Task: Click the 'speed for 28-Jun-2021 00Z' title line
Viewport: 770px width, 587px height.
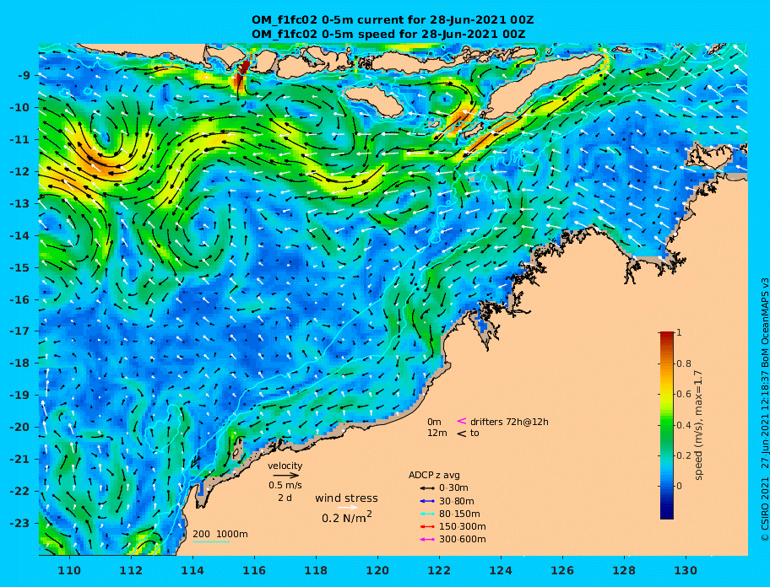Action: (388, 34)
